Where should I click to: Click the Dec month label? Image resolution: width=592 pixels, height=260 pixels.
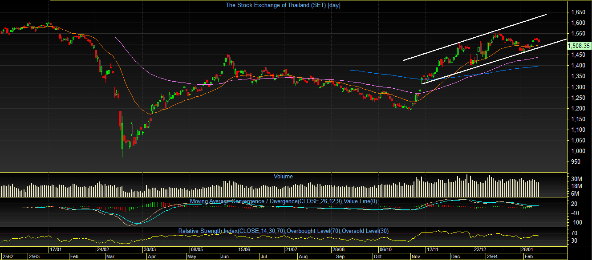click(x=456, y=256)
